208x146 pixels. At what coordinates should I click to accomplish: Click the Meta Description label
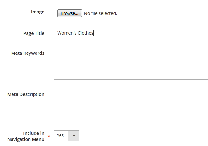tap(26, 94)
